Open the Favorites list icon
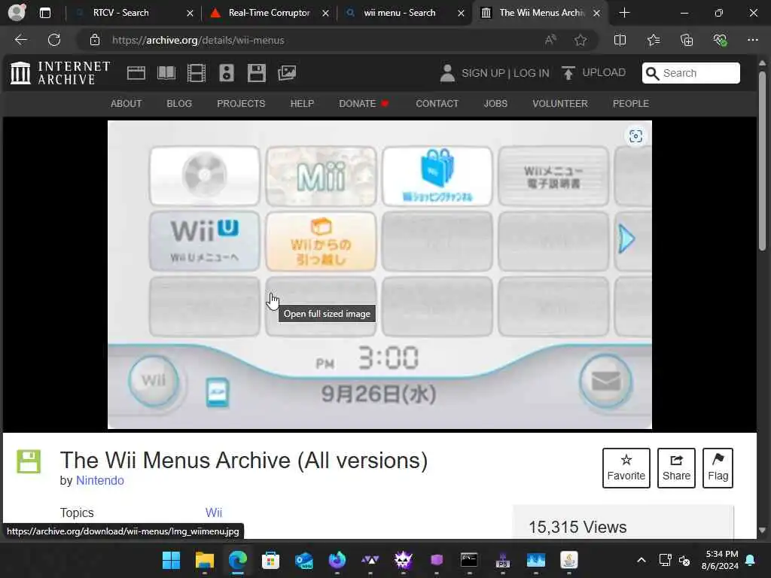 654,40
